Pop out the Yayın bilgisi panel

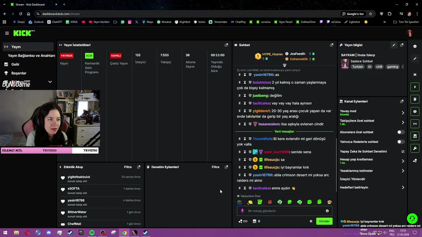[x=402, y=45]
